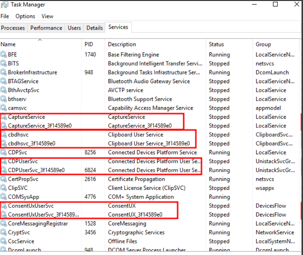Click the gear icon beside BITS
Screen dimensions: 303x255
[x=3, y=63]
